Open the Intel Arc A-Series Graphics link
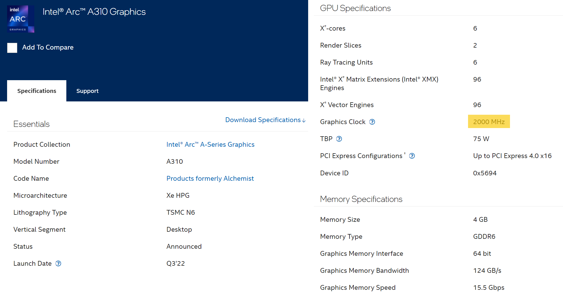The width and height of the screenshot is (563, 300). [x=210, y=144]
